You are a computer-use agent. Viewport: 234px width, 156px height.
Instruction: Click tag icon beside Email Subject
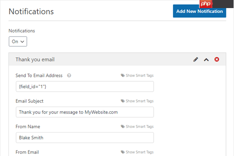coord(123,101)
